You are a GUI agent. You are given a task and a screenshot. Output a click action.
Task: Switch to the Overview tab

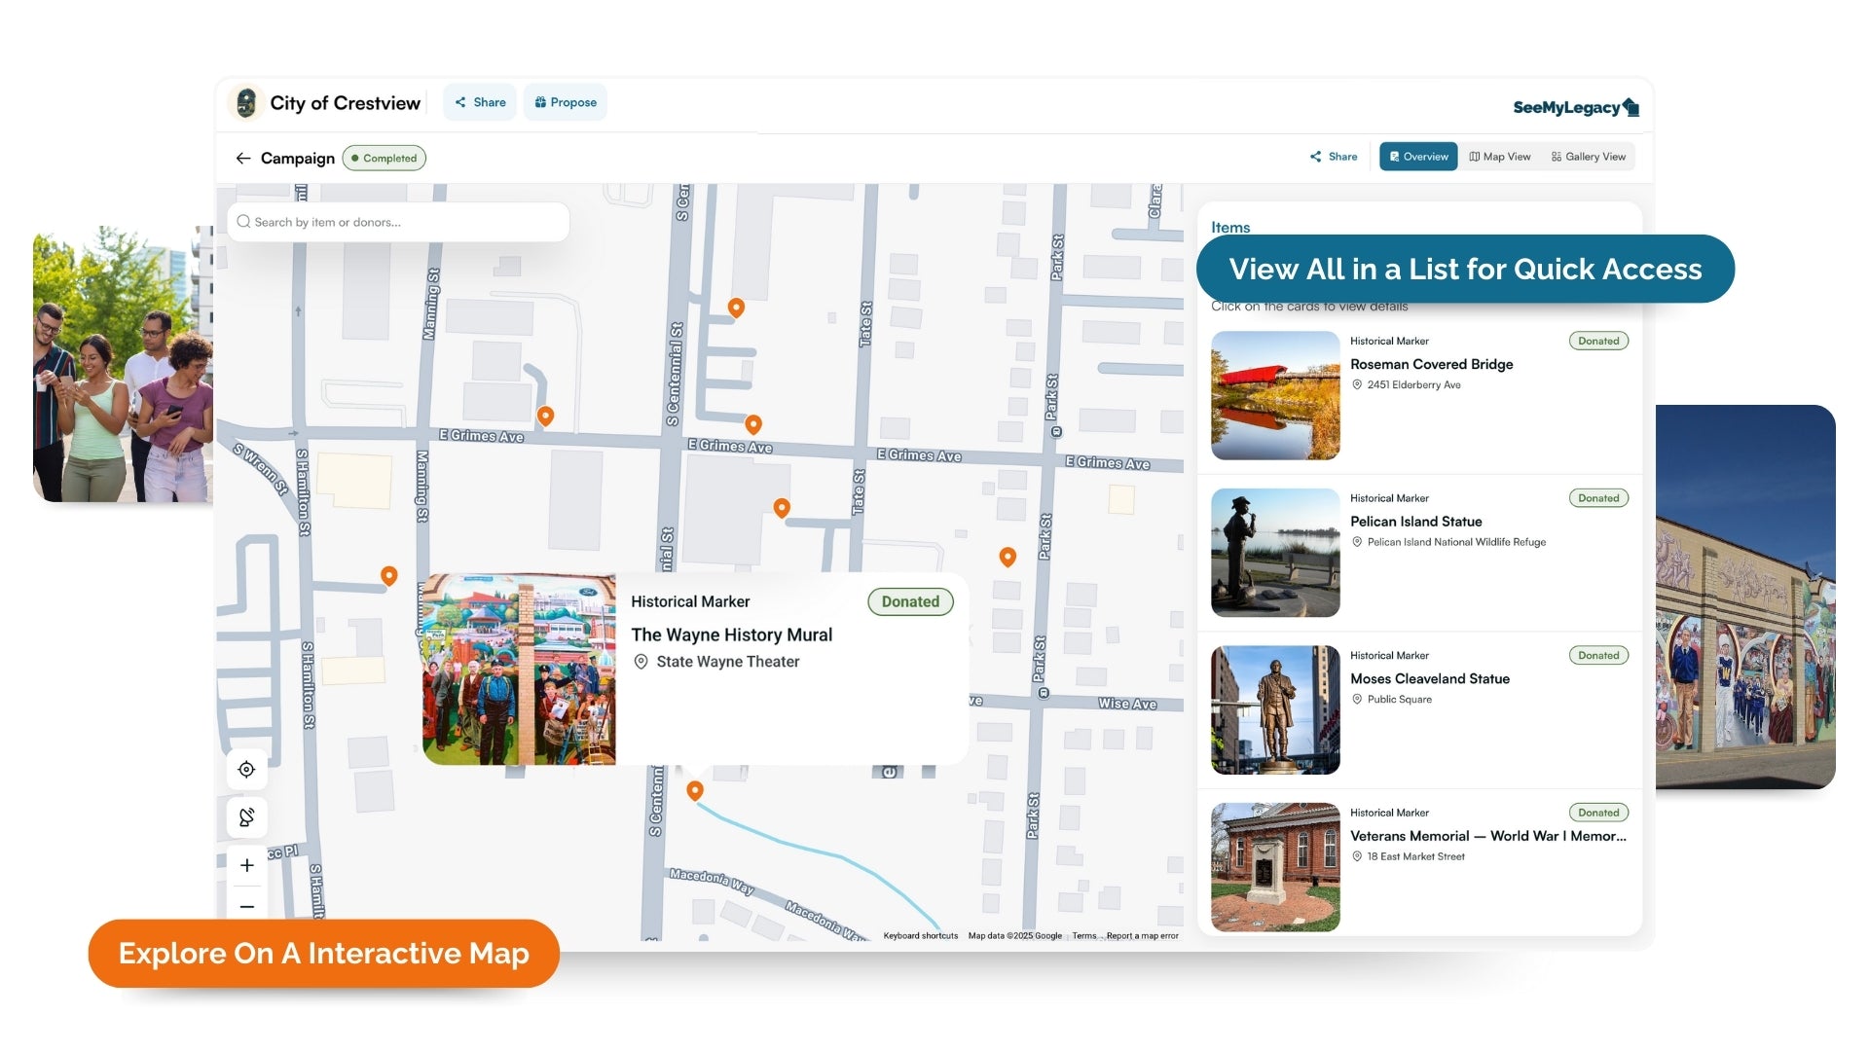1418,157
